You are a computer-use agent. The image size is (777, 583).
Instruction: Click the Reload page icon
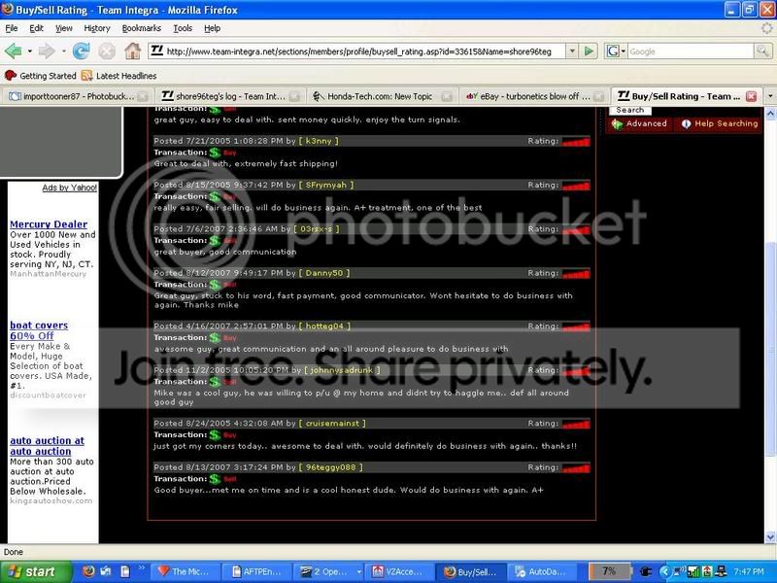click(x=82, y=51)
